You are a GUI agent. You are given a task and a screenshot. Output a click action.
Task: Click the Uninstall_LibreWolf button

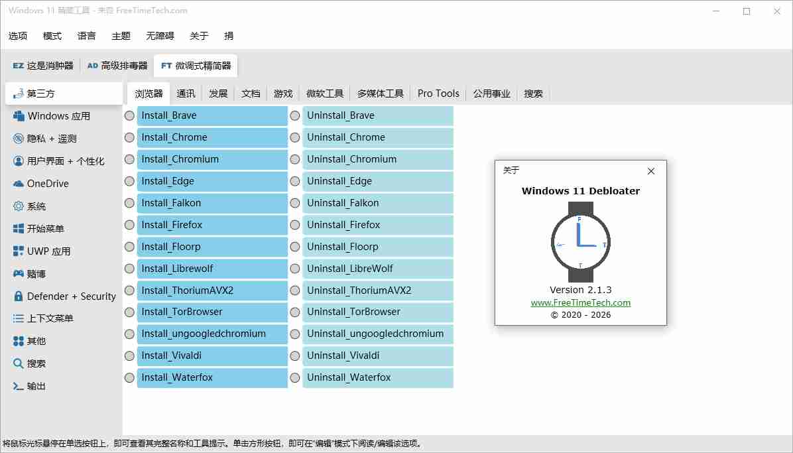[x=378, y=269]
